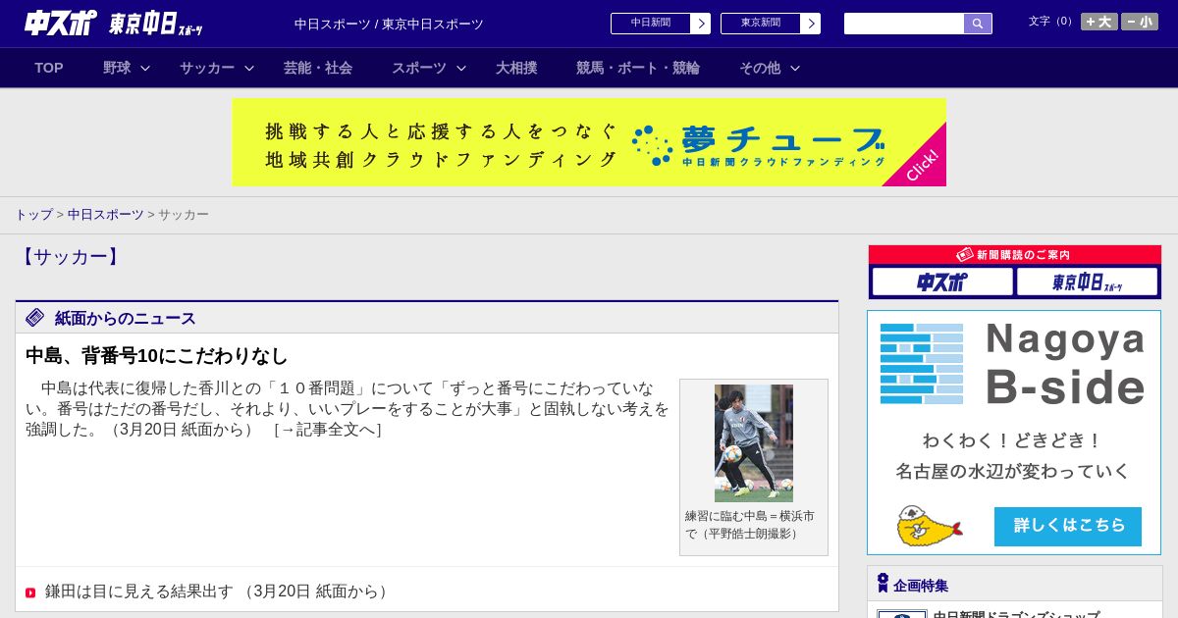Click 詳しくはこちら button on Nagoya B-side ad

[x=1068, y=526]
